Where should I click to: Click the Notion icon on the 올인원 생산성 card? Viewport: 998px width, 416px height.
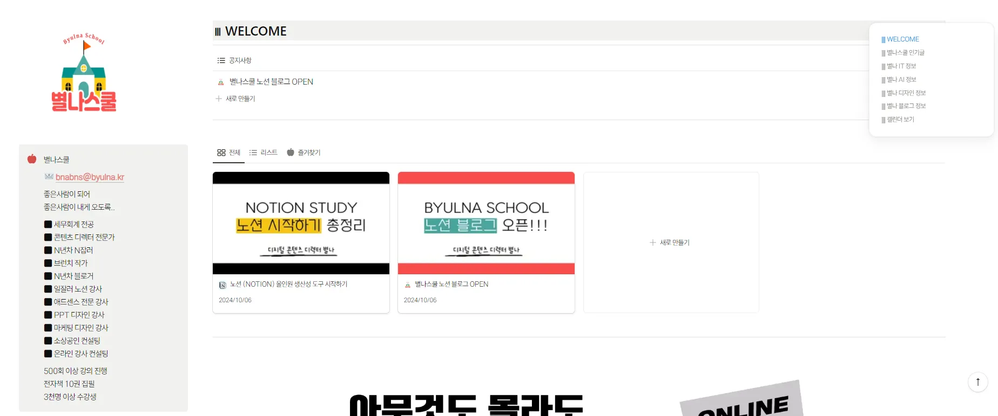tap(222, 285)
